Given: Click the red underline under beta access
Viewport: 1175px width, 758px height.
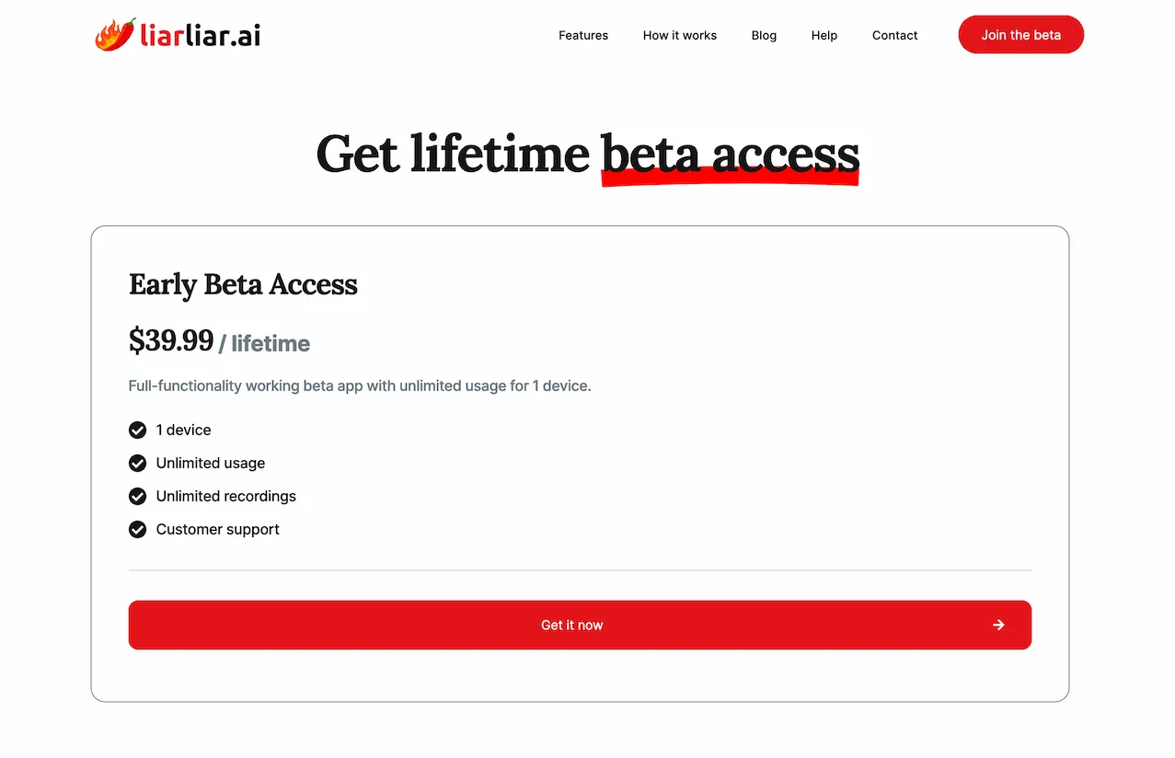Looking at the screenshot, I should [730, 178].
